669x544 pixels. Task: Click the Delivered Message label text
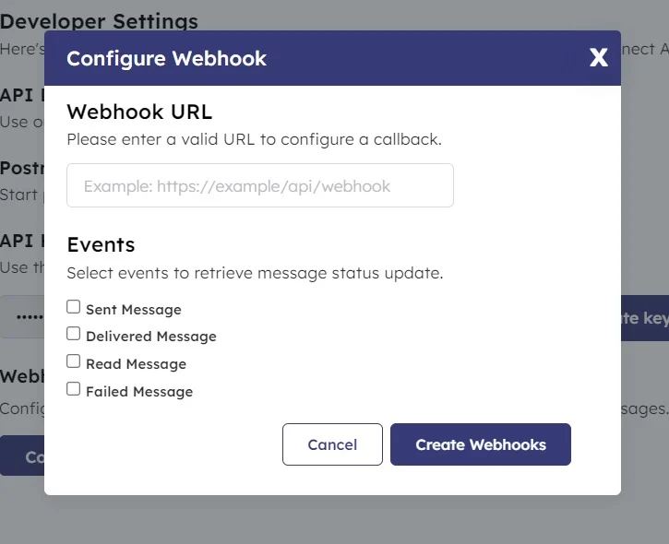(150, 337)
